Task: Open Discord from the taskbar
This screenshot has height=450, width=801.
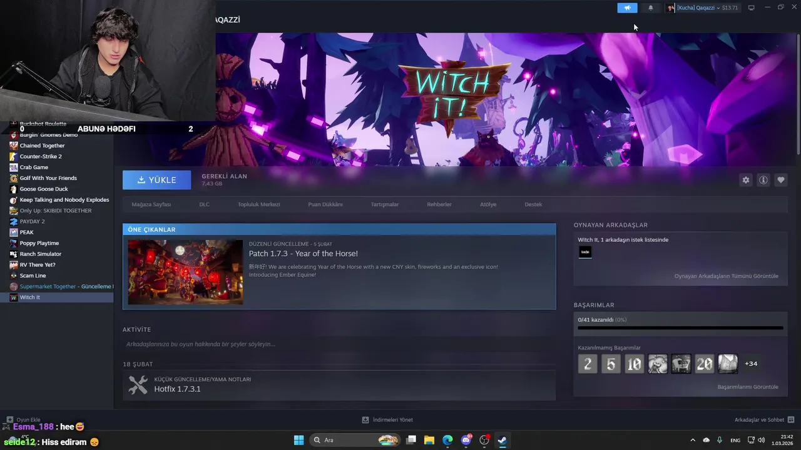Action: 466,440
